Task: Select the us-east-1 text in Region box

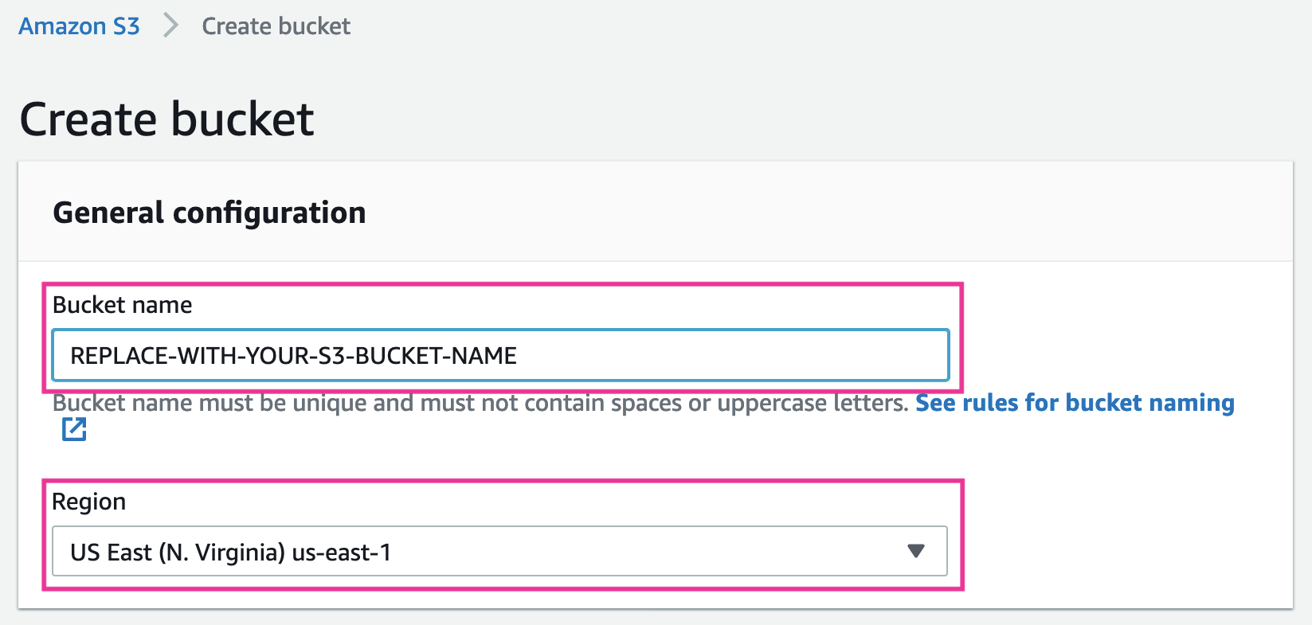Action: tap(341, 552)
